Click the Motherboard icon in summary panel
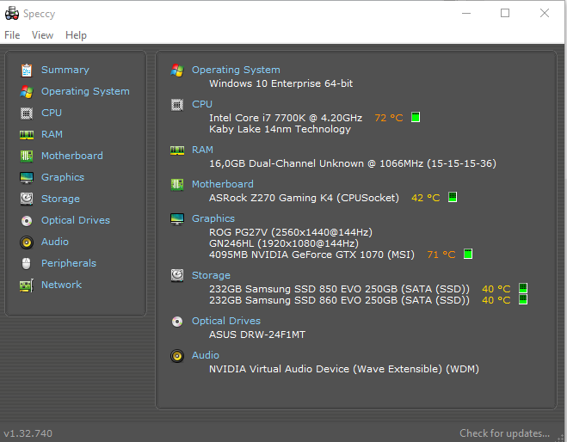 [177, 185]
